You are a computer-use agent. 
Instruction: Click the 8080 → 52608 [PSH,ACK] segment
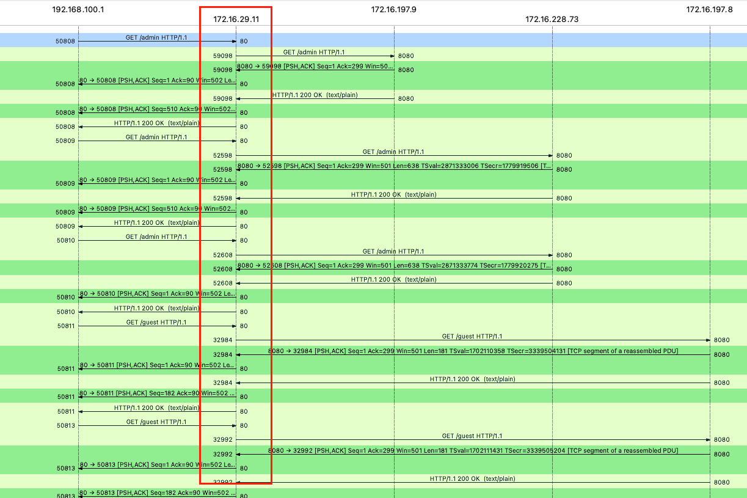point(395,266)
